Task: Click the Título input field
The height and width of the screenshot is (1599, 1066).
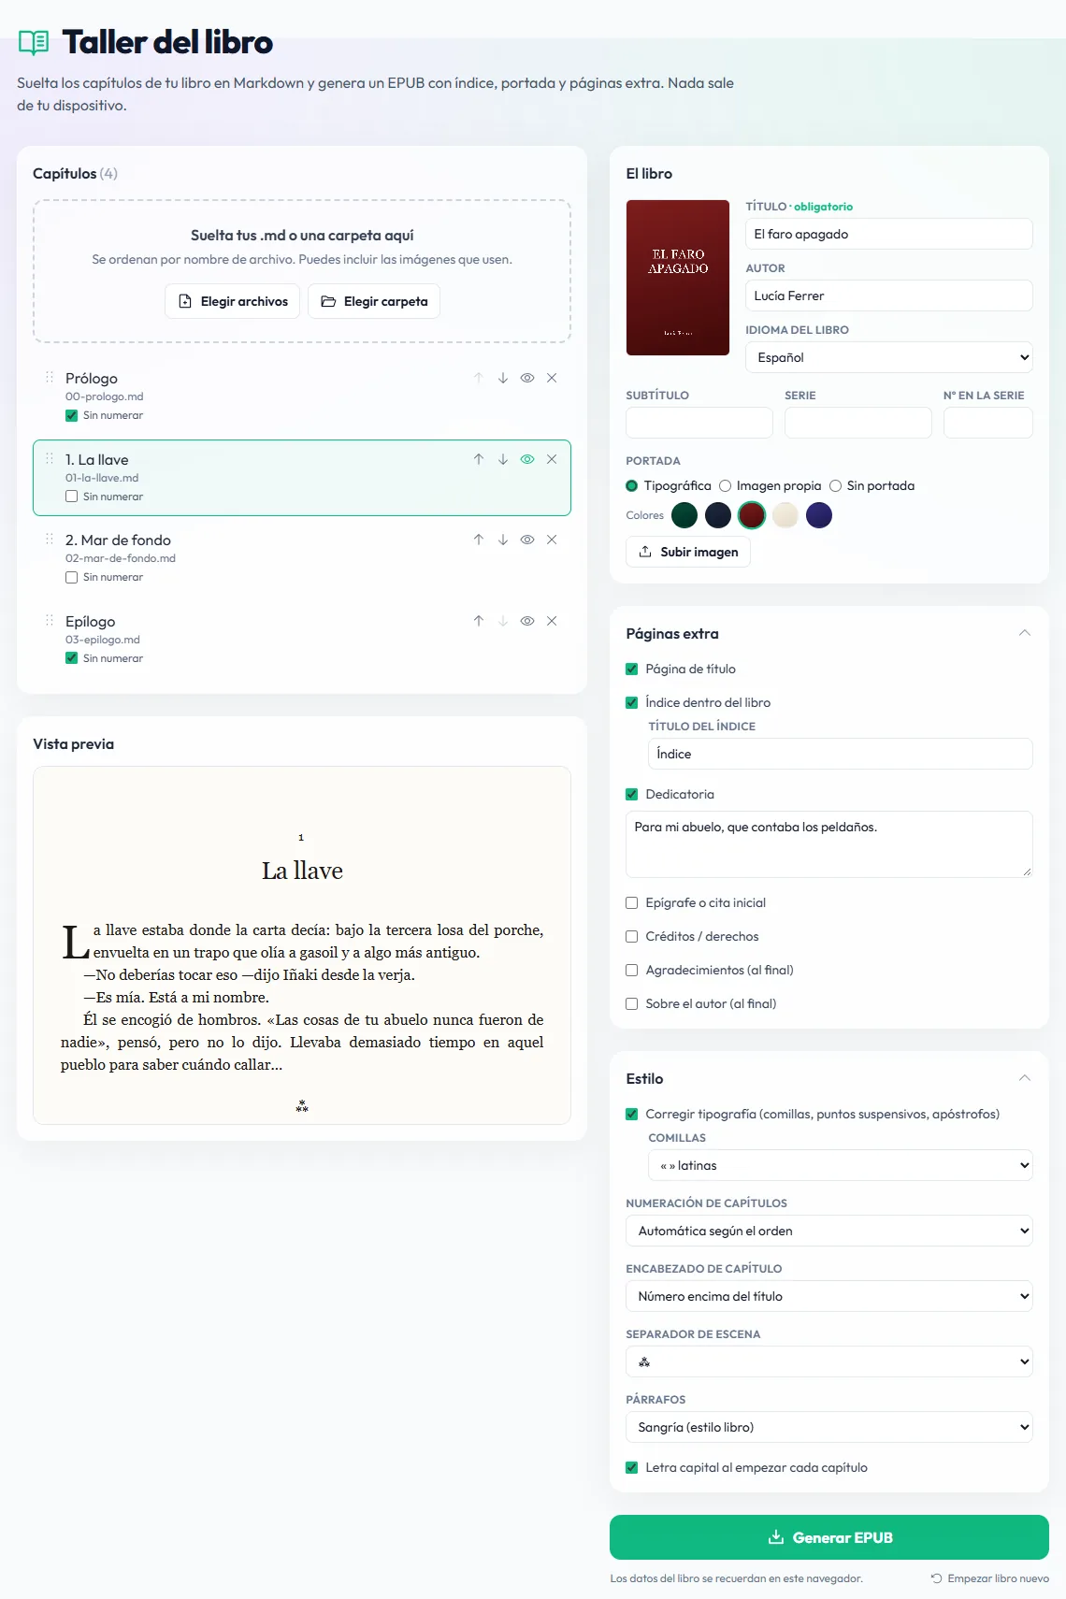Action: tap(889, 234)
